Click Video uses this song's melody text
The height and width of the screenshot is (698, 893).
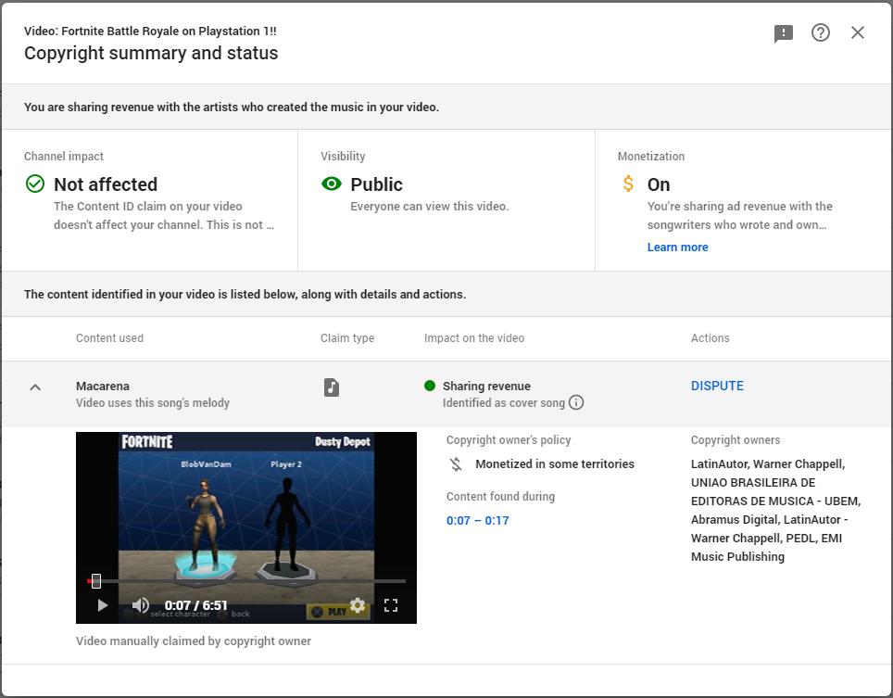153,403
